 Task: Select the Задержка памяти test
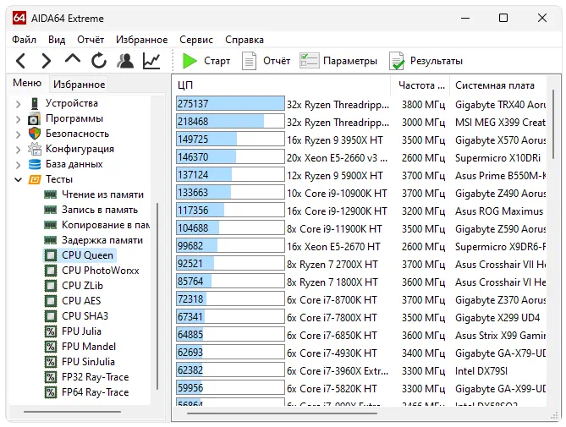point(102,240)
